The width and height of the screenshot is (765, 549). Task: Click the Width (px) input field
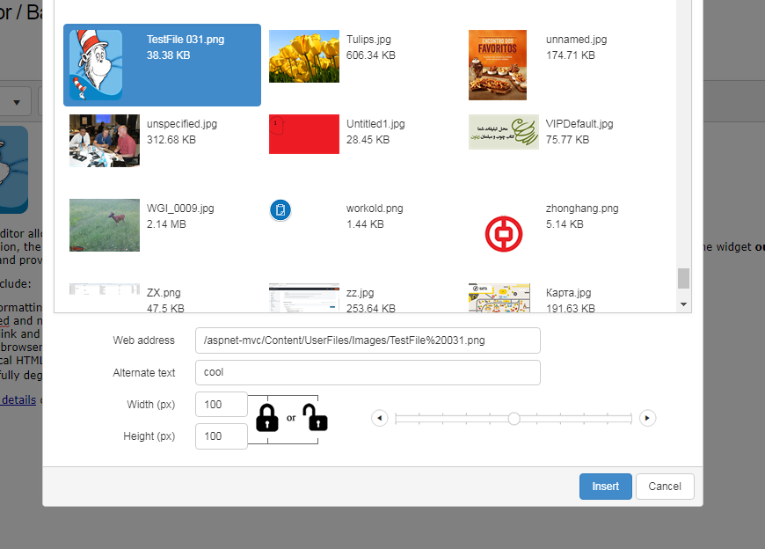222,405
